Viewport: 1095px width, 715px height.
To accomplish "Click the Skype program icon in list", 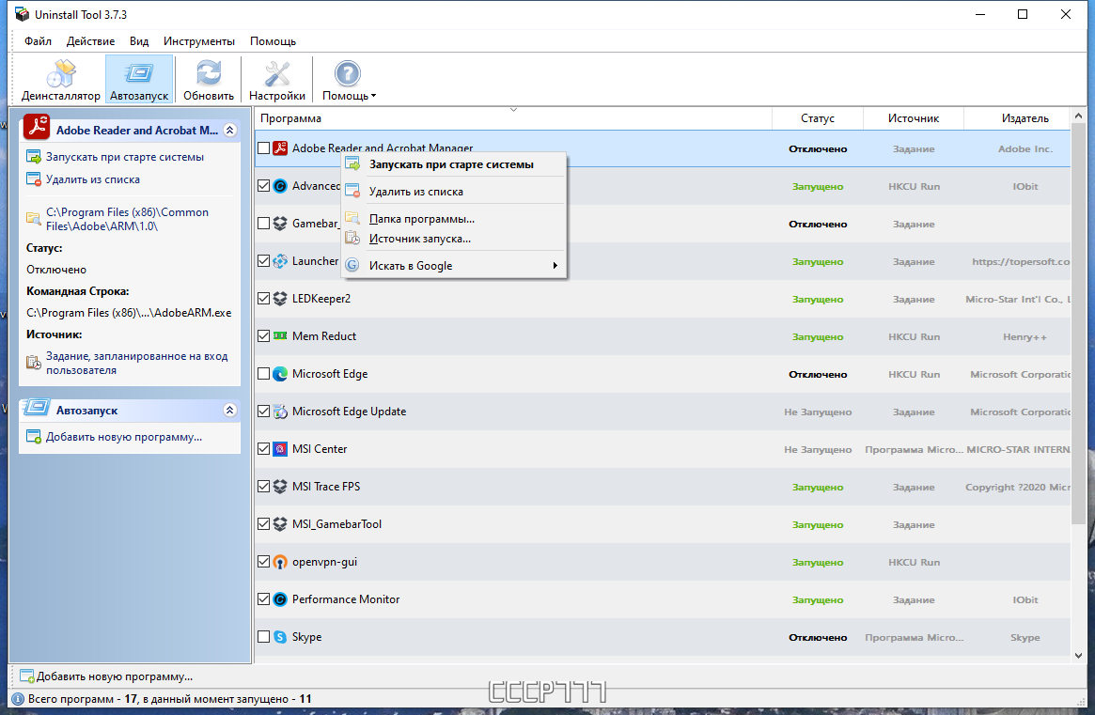I will point(280,637).
